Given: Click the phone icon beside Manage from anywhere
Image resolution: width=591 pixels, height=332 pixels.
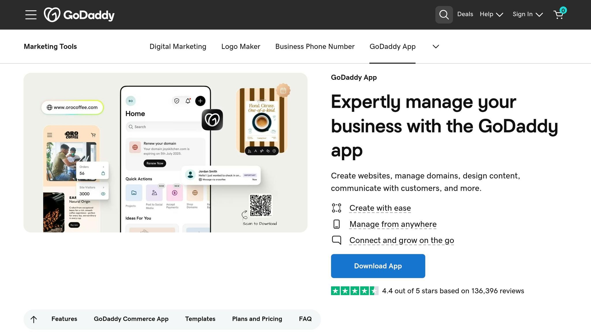Looking at the screenshot, I should [336, 224].
